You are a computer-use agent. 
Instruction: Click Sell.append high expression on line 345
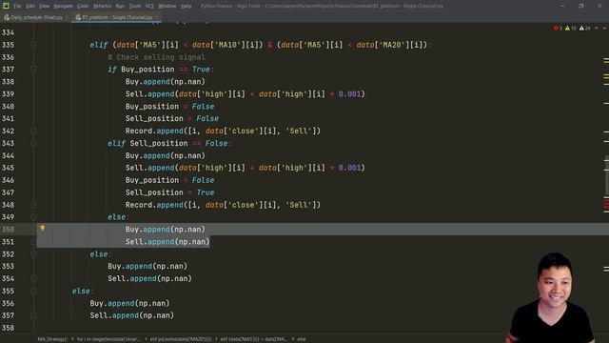(x=246, y=168)
